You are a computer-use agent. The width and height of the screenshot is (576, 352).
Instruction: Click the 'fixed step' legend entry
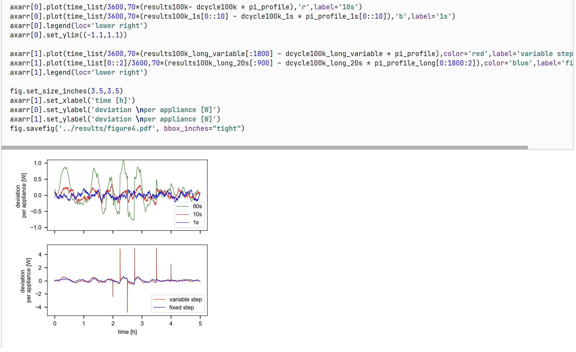(x=181, y=308)
